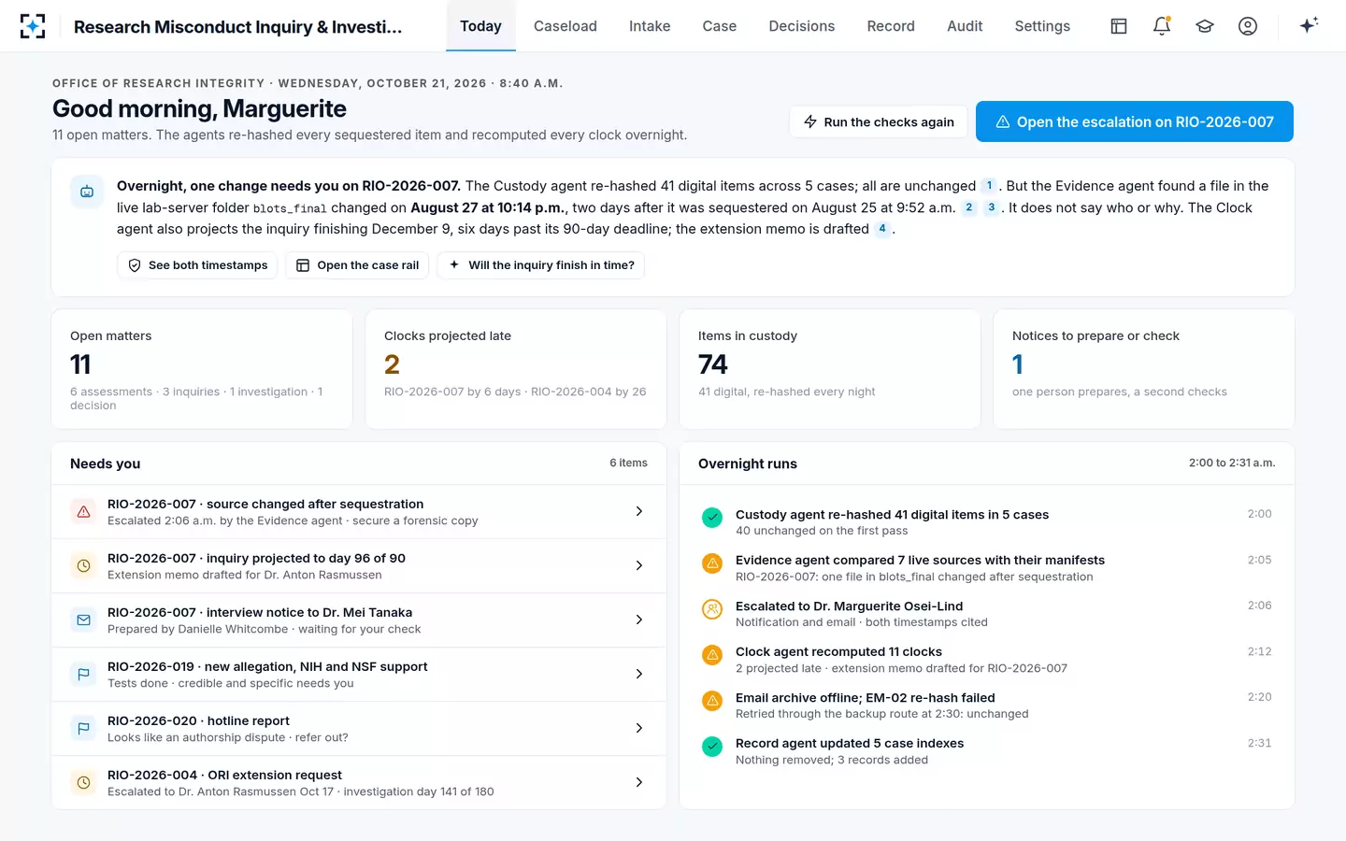Expand the RIO-2026-004 ORI extension request chevron
The width and height of the screenshot is (1346, 841).
click(639, 782)
